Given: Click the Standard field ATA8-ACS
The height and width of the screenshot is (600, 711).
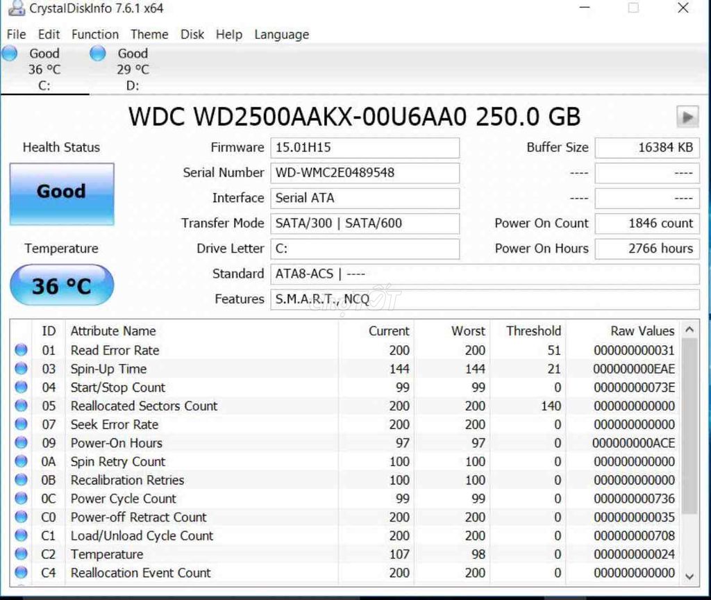Looking at the screenshot, I should tap(485, 274).
